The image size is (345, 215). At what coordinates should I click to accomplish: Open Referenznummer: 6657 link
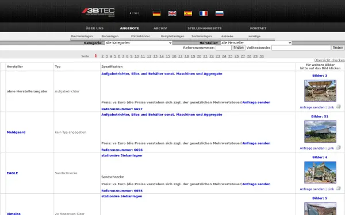click(122, 109)
